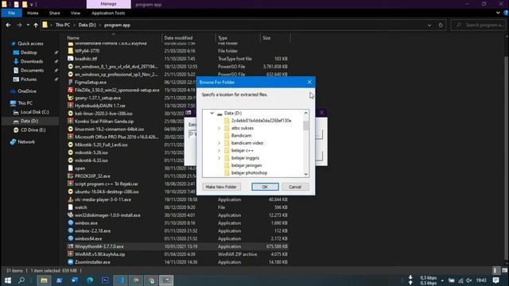
Task: Open the Windows Start button
Action: tap(7, 280)
